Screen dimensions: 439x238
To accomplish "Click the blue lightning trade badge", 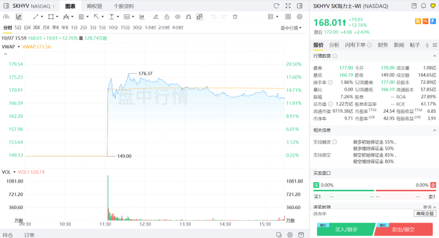I will tap(433, 21).
